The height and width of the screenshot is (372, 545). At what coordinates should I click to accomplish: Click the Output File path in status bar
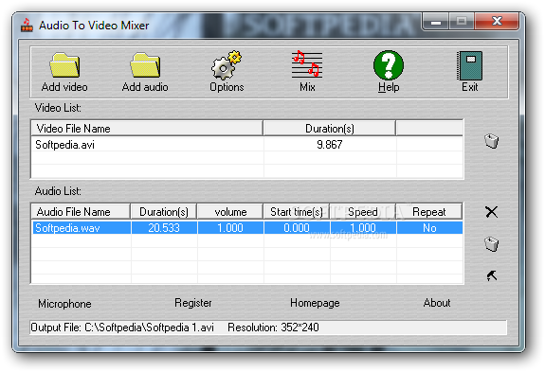pos(122,328)
